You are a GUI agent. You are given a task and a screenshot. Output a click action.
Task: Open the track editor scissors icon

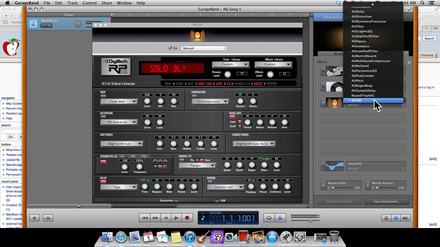48,218
